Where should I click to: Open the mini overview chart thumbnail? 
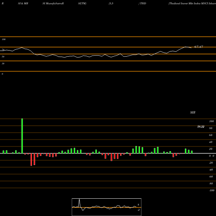click(107, 207)
